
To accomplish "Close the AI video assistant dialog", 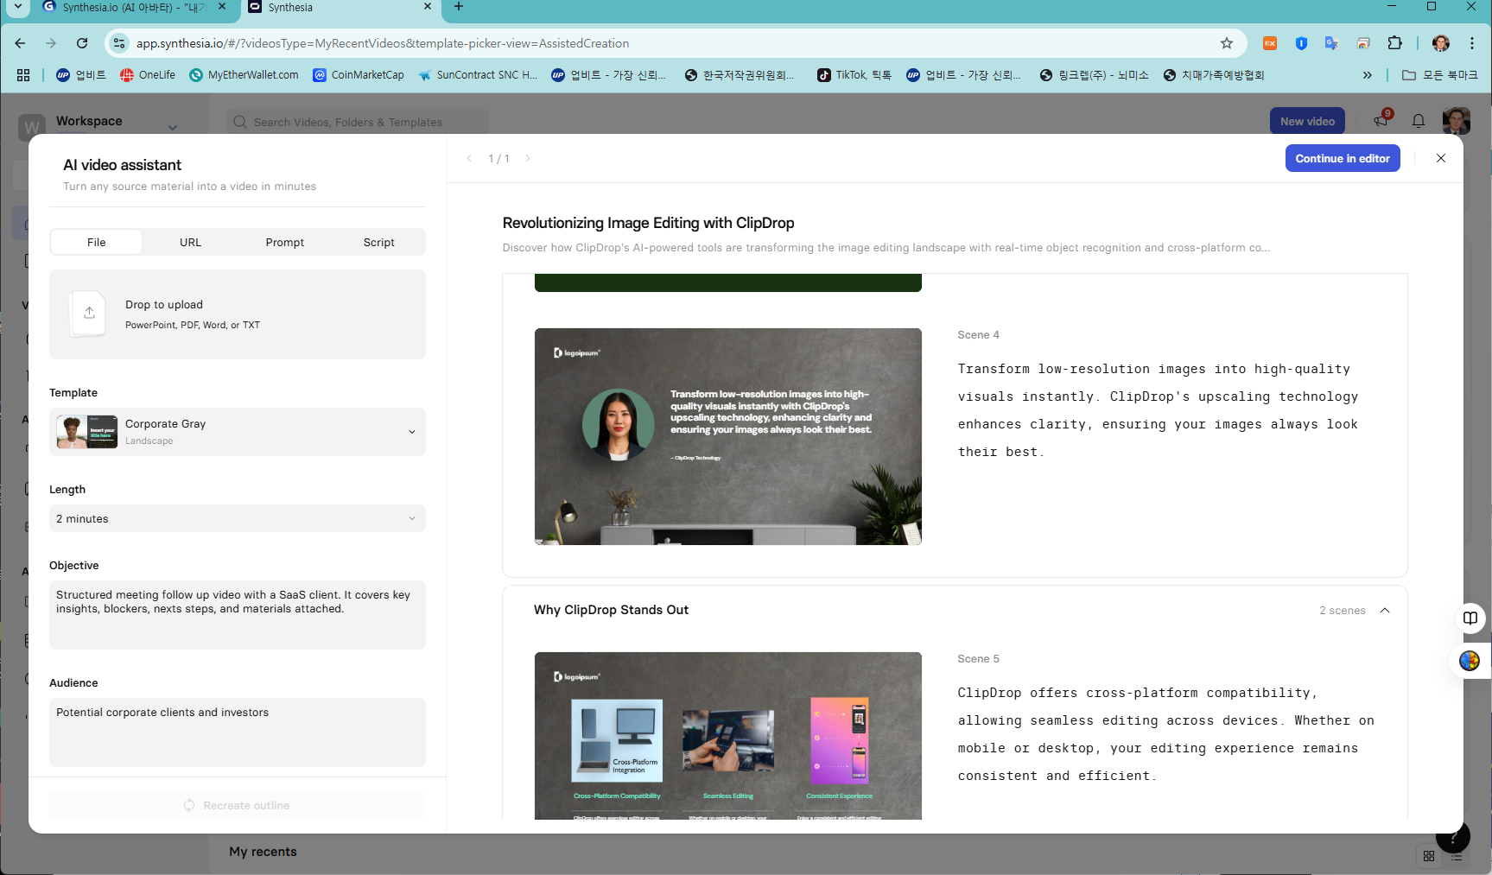I will [1440, 158].
